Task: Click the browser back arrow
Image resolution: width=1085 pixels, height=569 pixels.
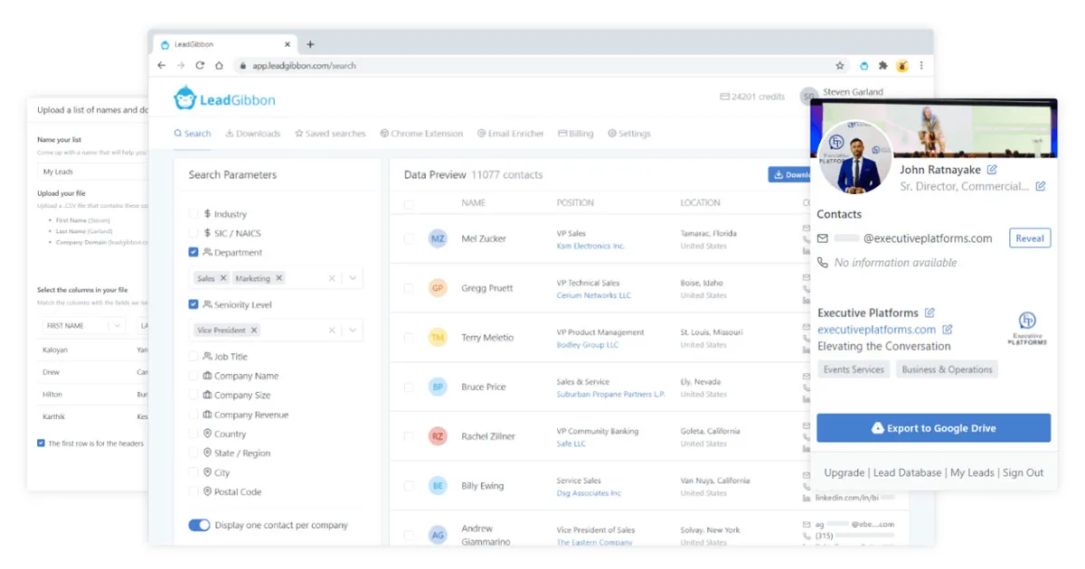Action: pyautogui.click(x=162, y=66)
